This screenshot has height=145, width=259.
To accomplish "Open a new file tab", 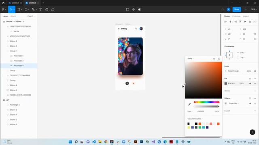I will click(x=43, y=3).
